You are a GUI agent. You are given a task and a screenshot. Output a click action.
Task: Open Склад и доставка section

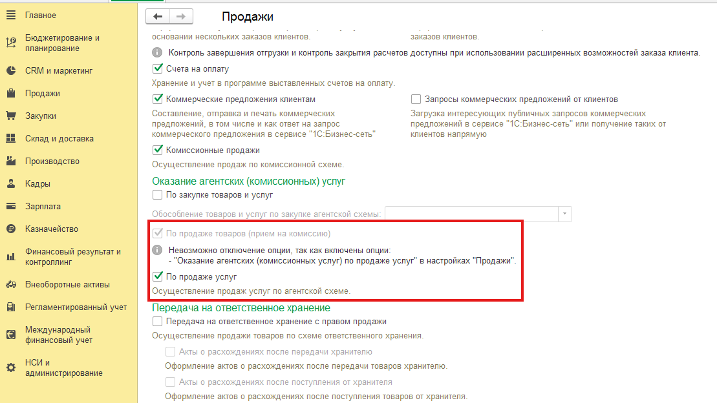click(10, 138)
